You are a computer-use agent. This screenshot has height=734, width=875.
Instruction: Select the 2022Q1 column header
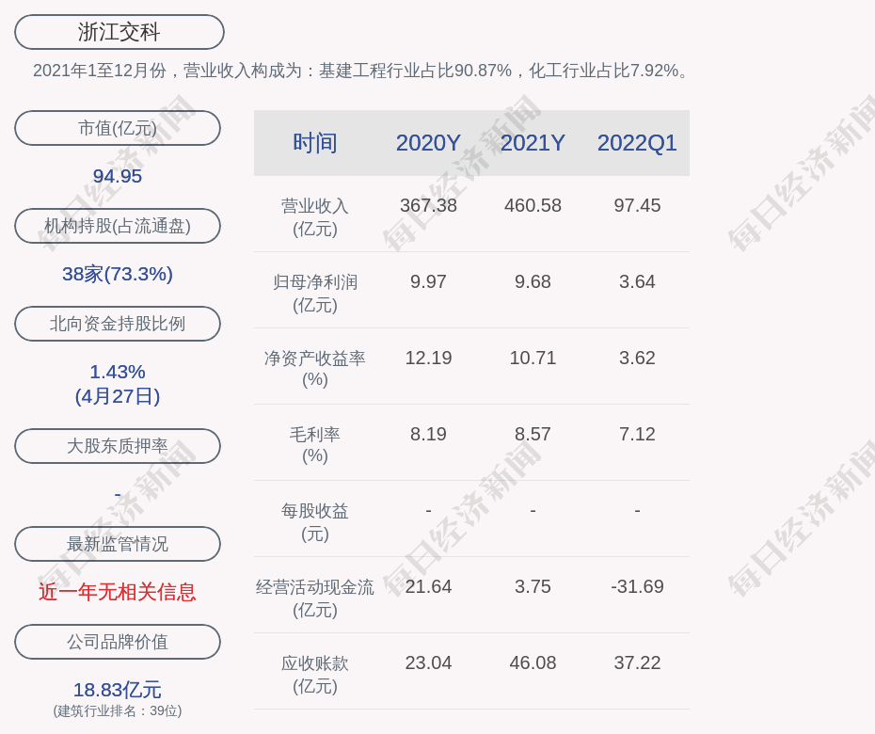click(637, 143)
